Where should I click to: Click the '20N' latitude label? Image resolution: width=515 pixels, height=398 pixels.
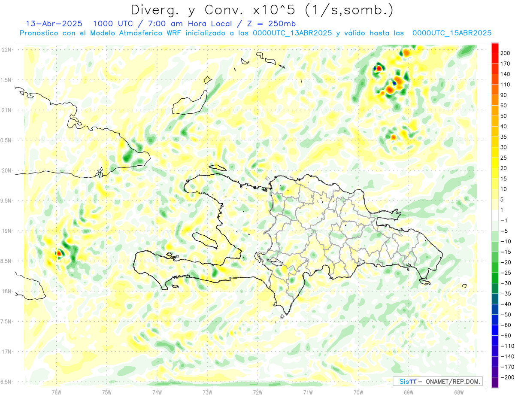(x=6, y=170)
